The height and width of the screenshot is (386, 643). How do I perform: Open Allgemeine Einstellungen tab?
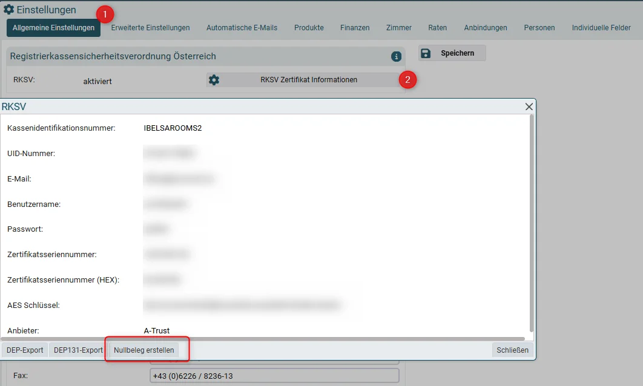point(53,28)
